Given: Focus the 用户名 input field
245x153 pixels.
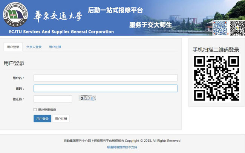Looking at the screenshot, I should coord(106,78).
